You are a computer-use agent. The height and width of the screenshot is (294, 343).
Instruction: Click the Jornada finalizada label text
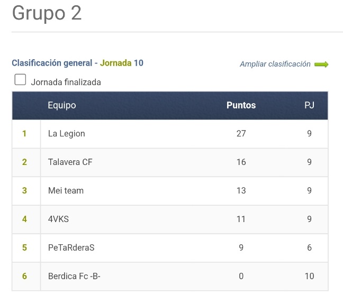(66, 82)
